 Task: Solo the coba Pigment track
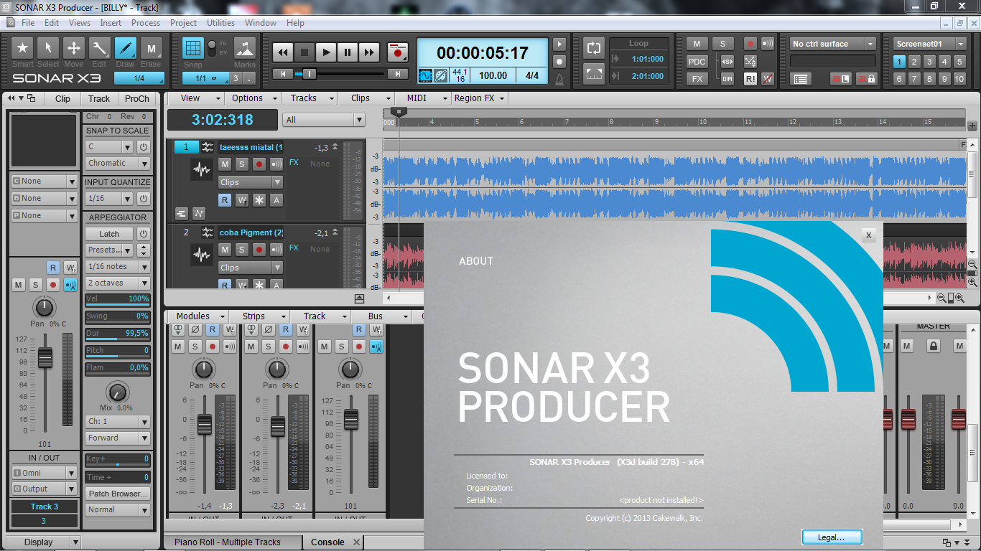point(242,250)
